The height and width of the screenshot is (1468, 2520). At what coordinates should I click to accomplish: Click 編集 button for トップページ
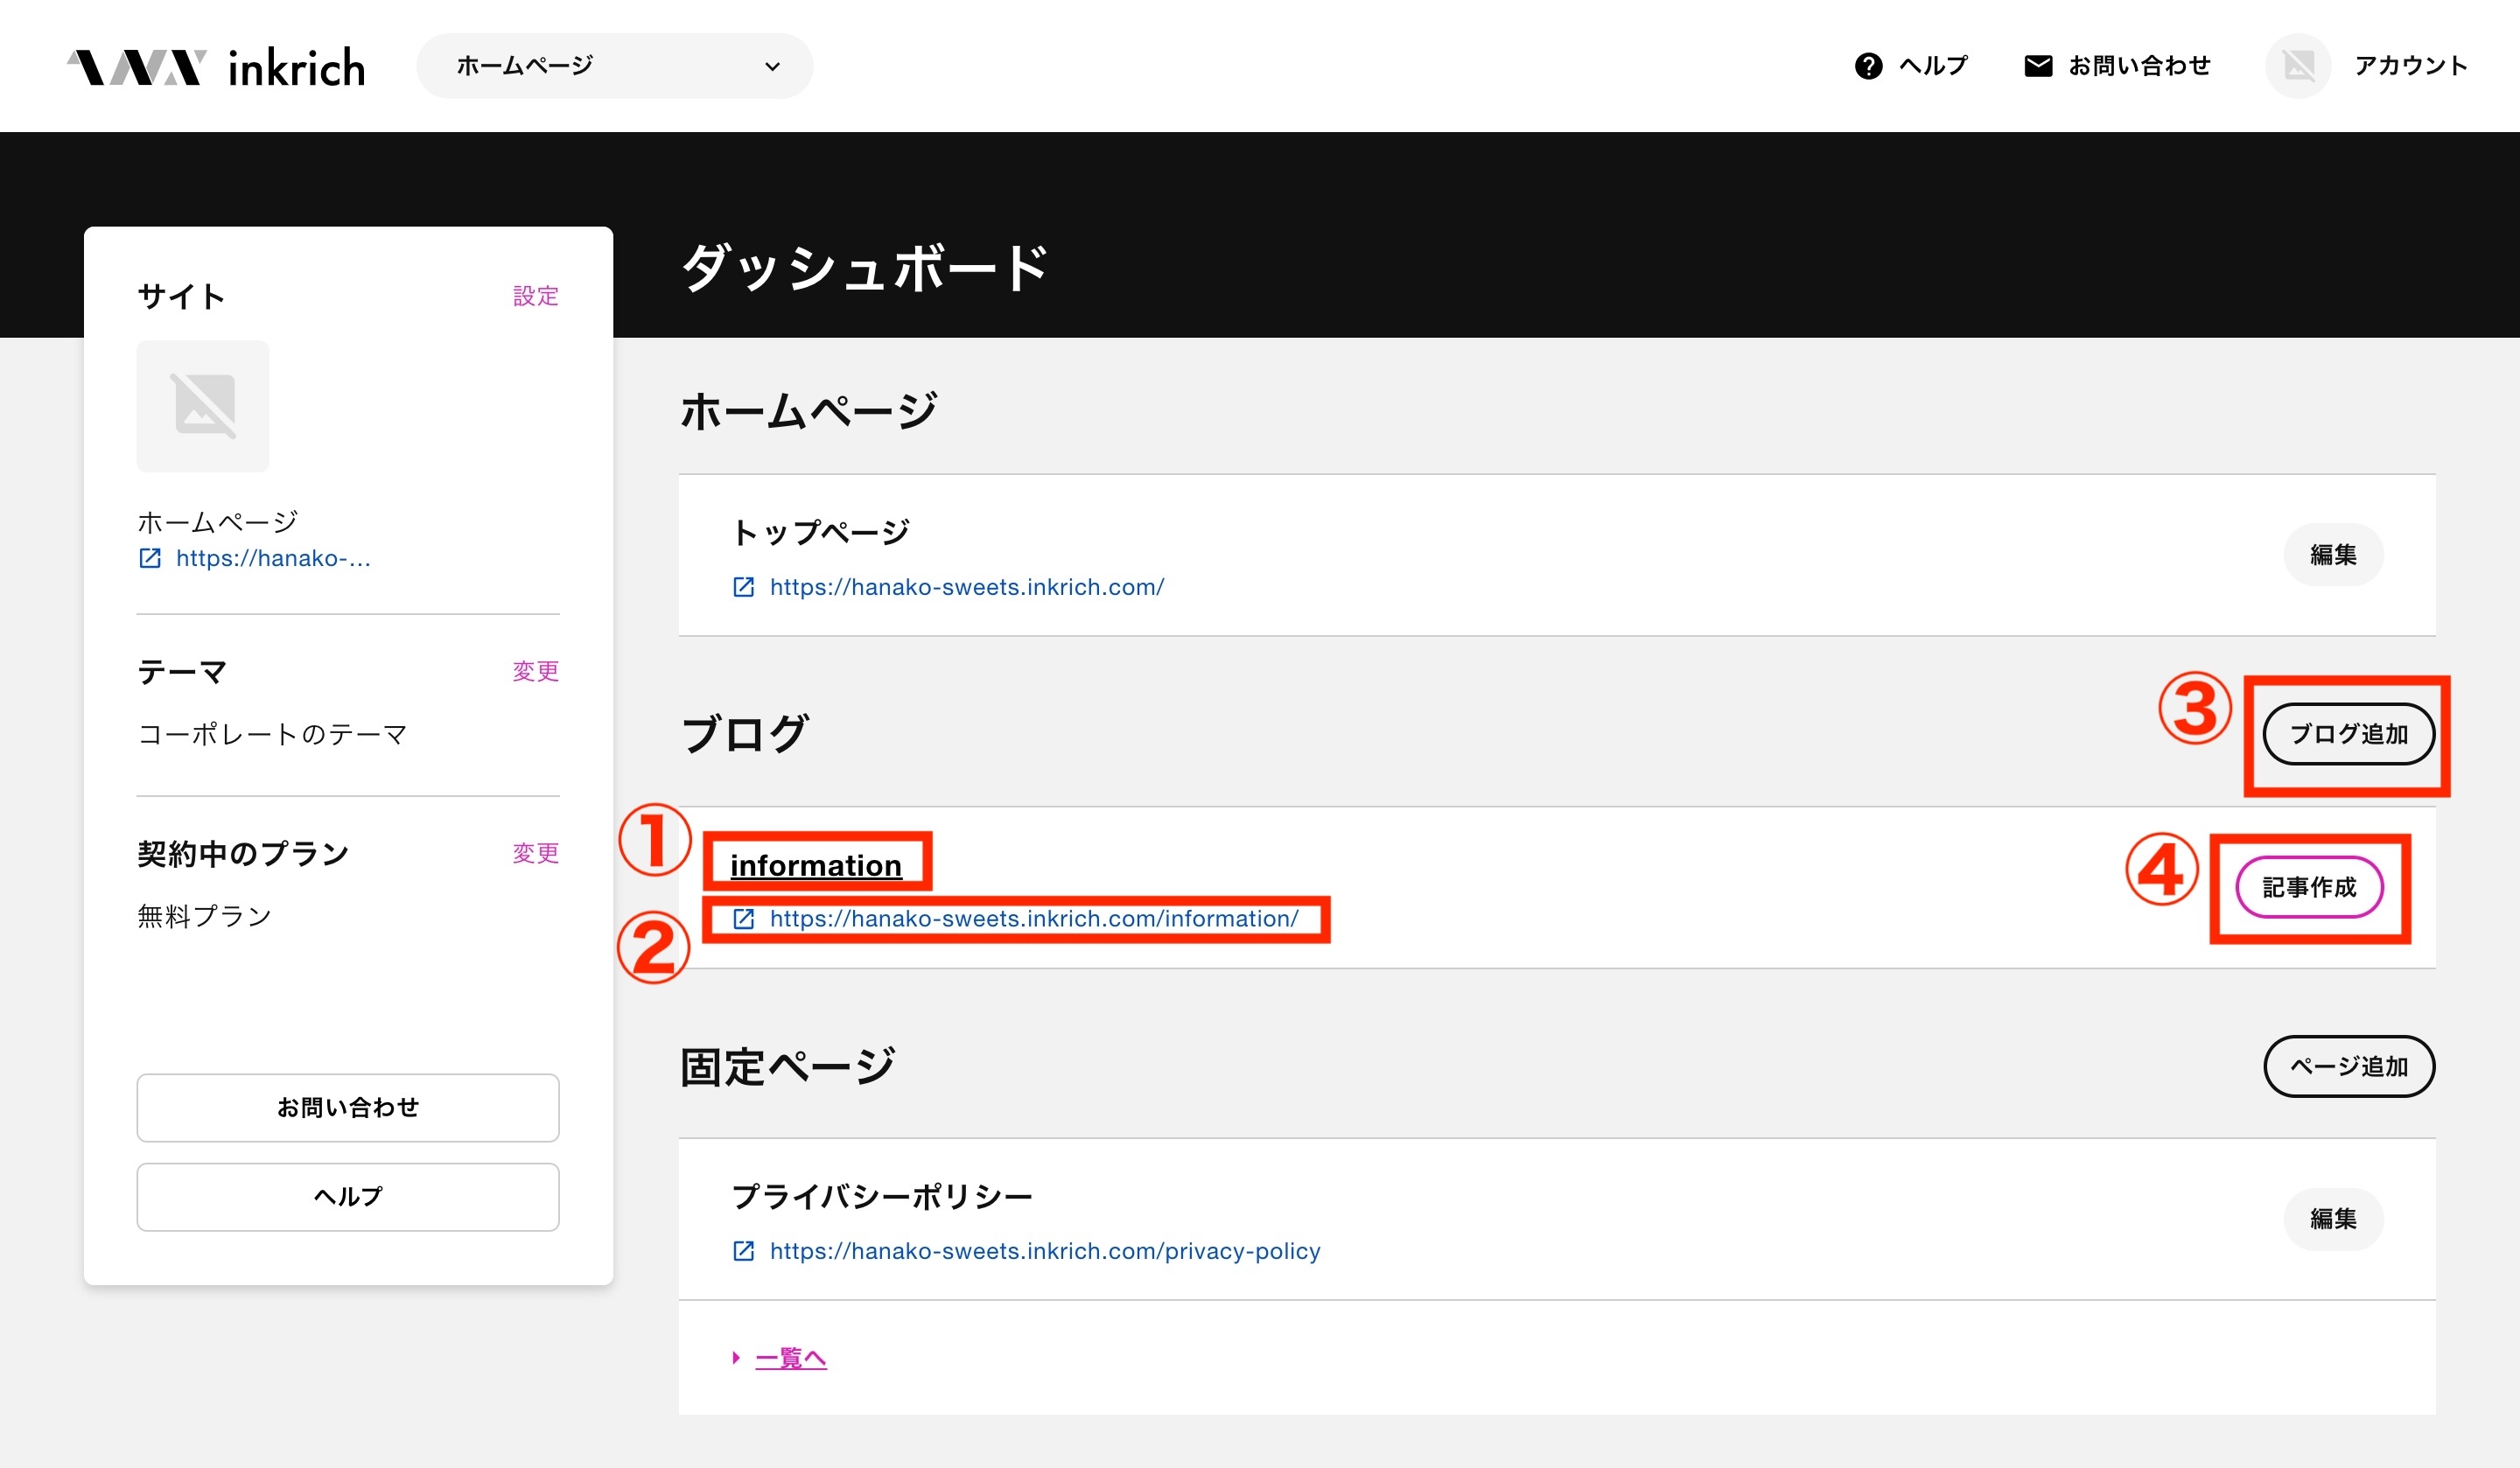[x=2333, y=555]
